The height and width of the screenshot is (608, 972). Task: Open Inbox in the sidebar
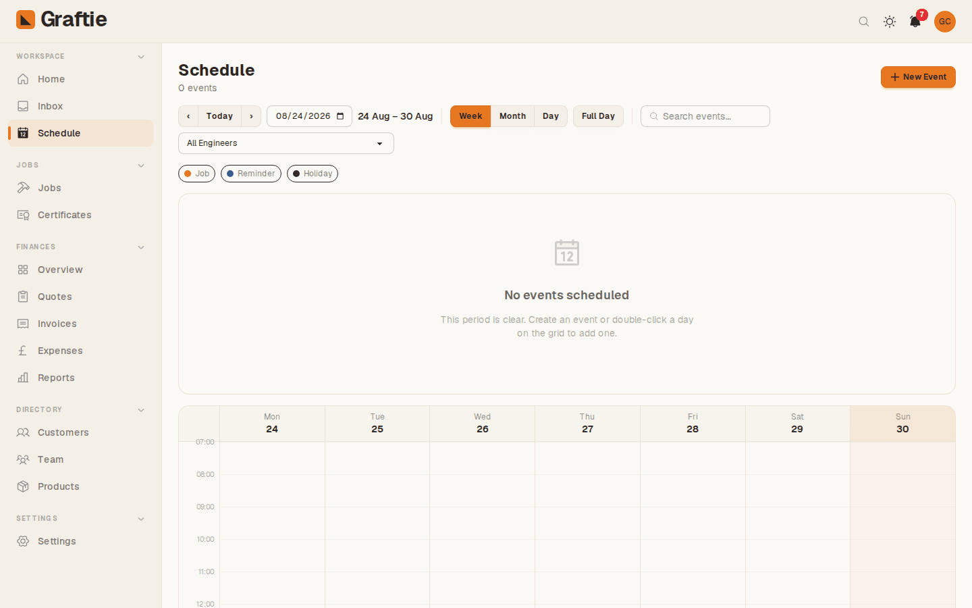[81, 106]
